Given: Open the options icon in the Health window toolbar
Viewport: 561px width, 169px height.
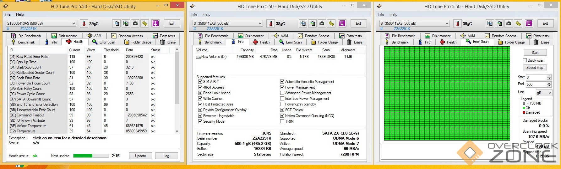Looking at the screenshot, I should click(144, 23).
